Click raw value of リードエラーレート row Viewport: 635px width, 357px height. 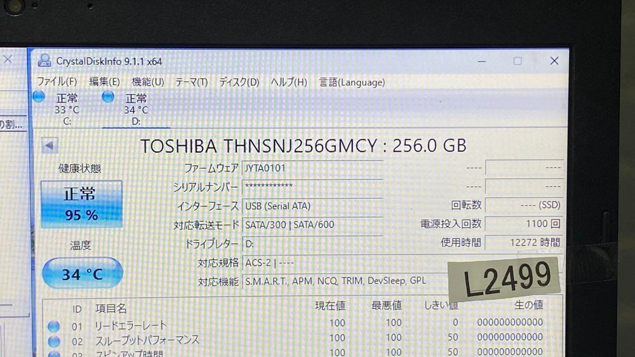click(x=510, y=322)
